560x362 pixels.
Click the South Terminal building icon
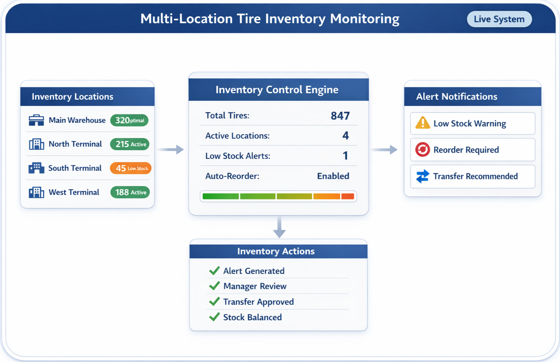36,168
